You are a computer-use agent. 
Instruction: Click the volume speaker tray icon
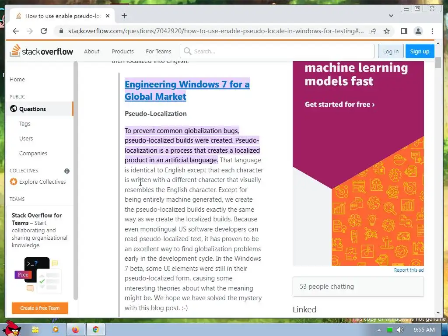pos(400,330)
